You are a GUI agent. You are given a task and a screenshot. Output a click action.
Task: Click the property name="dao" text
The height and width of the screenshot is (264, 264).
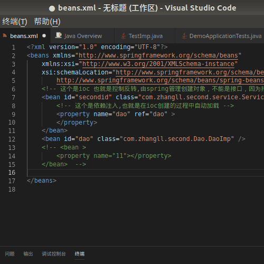93,114
